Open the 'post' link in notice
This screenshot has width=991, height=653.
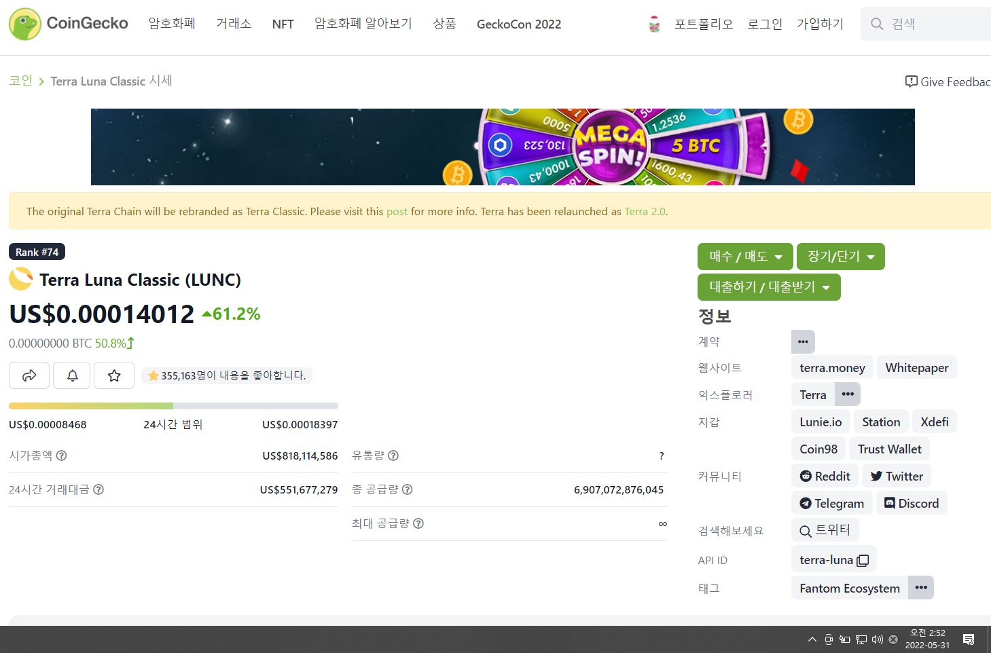[x=397, y=212]
